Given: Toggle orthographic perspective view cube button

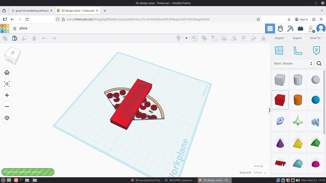Looking at the screenshot, I should [x=7, y=118].
